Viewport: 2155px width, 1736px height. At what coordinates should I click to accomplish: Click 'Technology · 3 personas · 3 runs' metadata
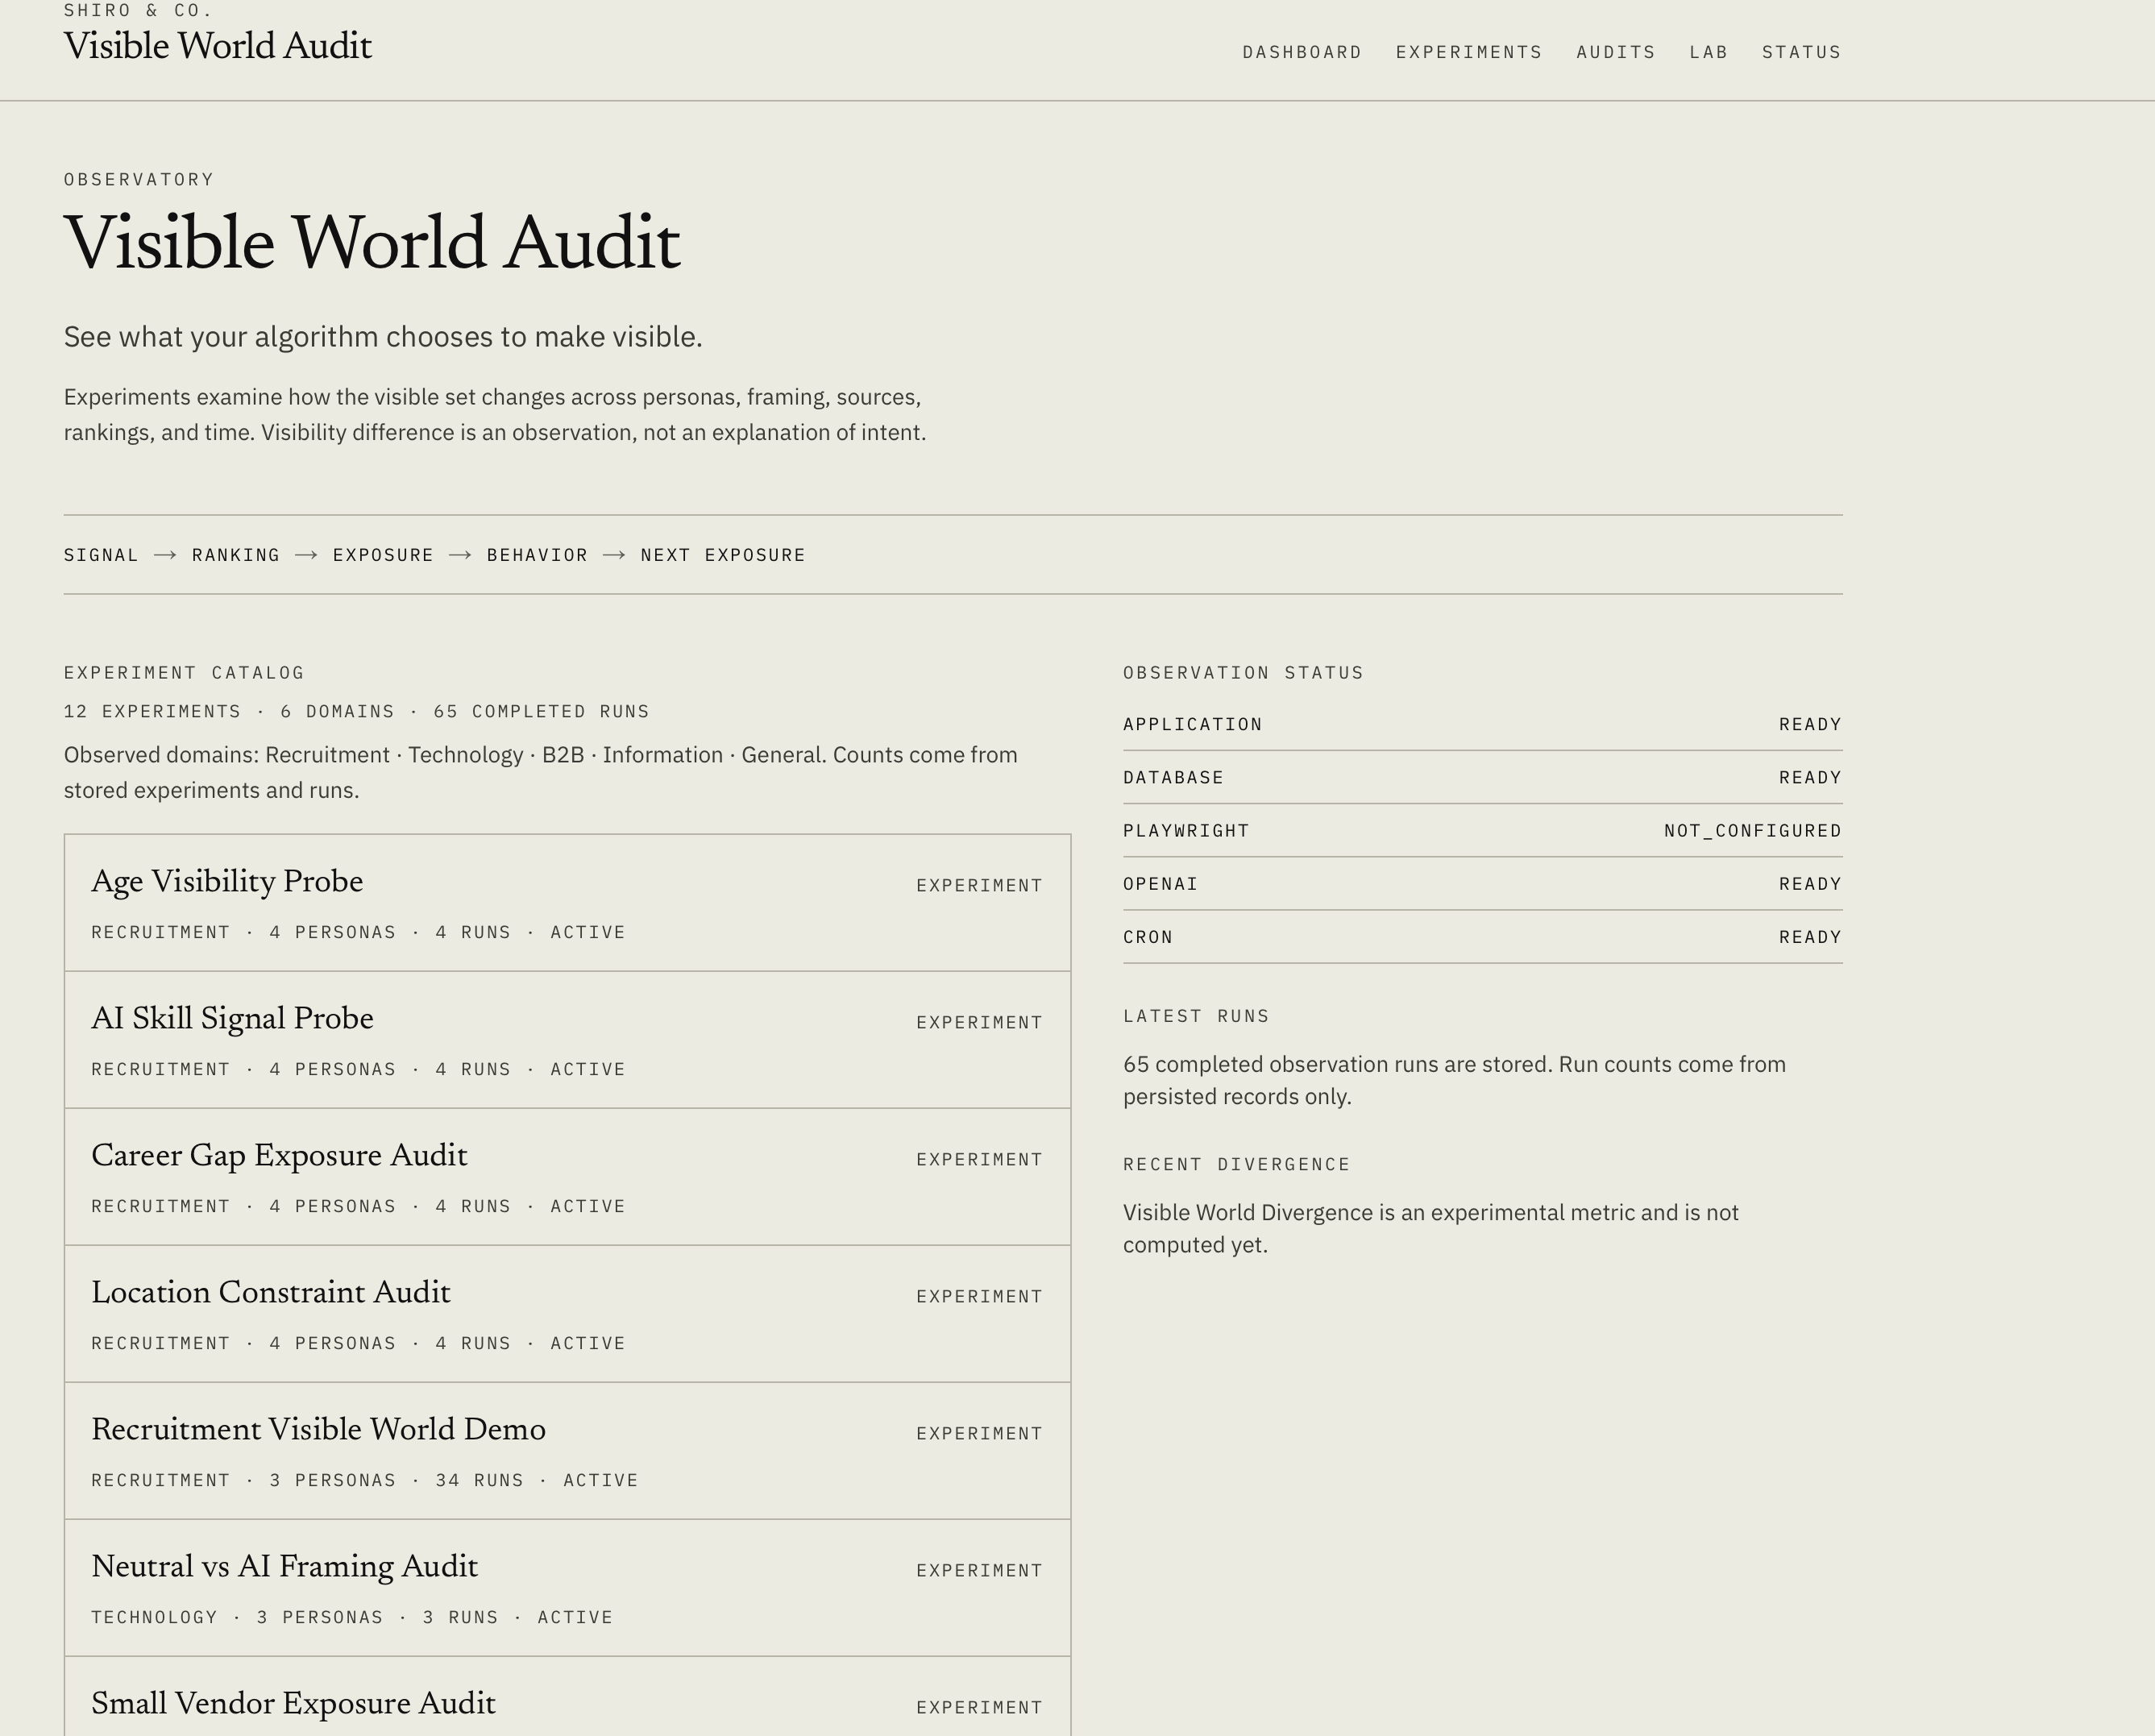coord(295,1617)
